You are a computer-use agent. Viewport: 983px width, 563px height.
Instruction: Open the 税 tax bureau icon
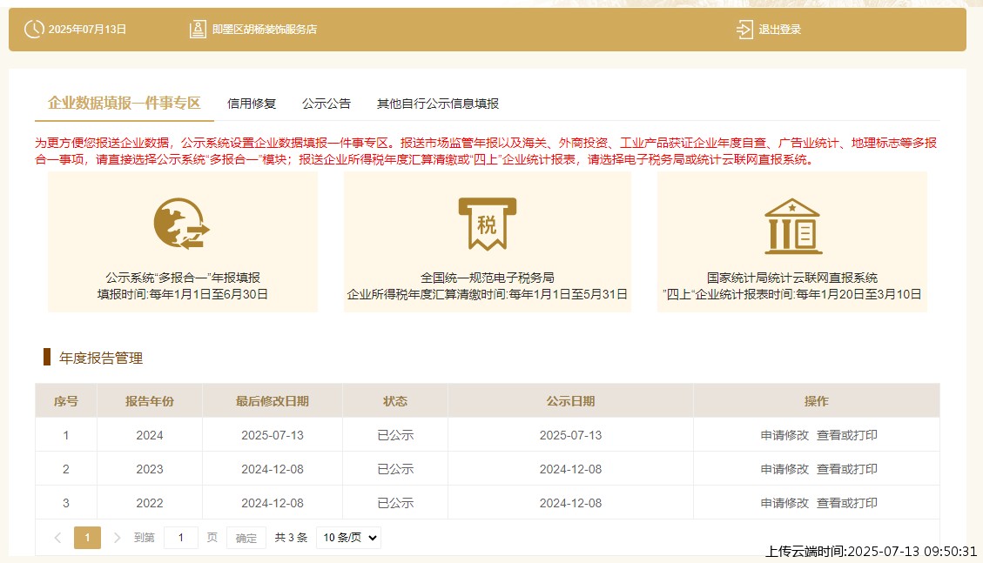pos(487,225)
